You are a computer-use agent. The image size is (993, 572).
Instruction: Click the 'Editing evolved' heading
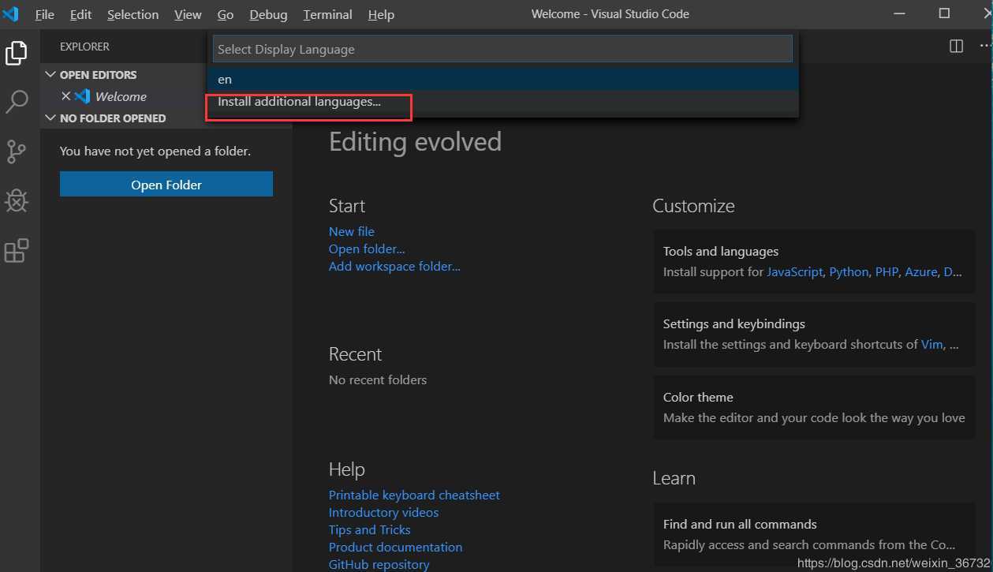[x=415, y=142]
